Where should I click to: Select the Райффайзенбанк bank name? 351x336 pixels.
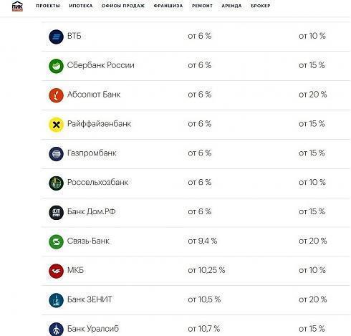click(99, 124)
